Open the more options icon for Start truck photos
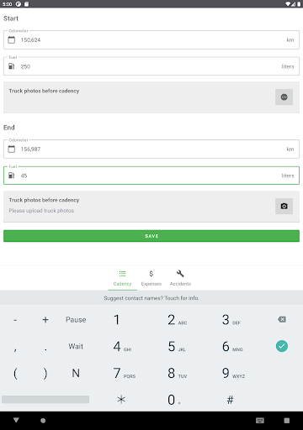The height and width of the screenshot is (430, 303). click(284, 97)
